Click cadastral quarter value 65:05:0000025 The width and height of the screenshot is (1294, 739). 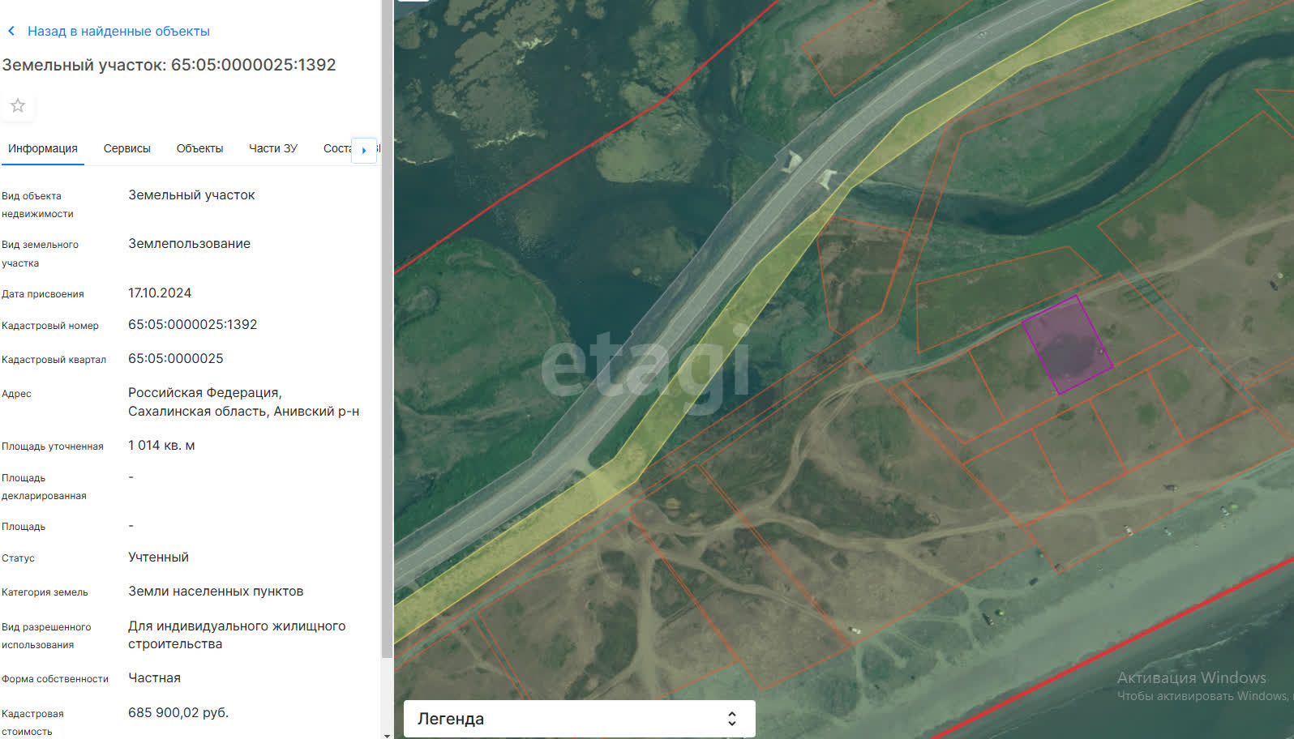click(x=175, y=359)
